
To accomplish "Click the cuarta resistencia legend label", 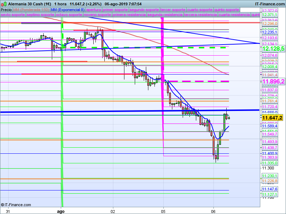I will pyautogui.click(x=234, y=15).
